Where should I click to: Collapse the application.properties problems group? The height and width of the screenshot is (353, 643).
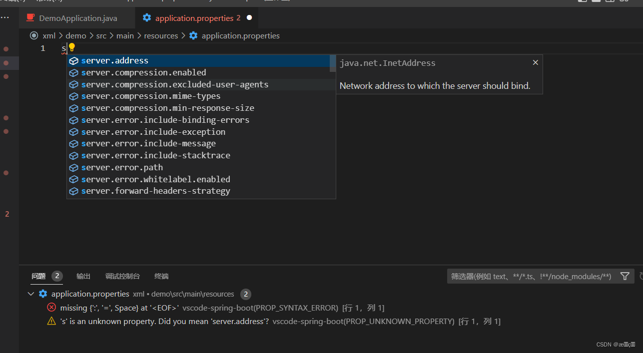tap(31, 294)
